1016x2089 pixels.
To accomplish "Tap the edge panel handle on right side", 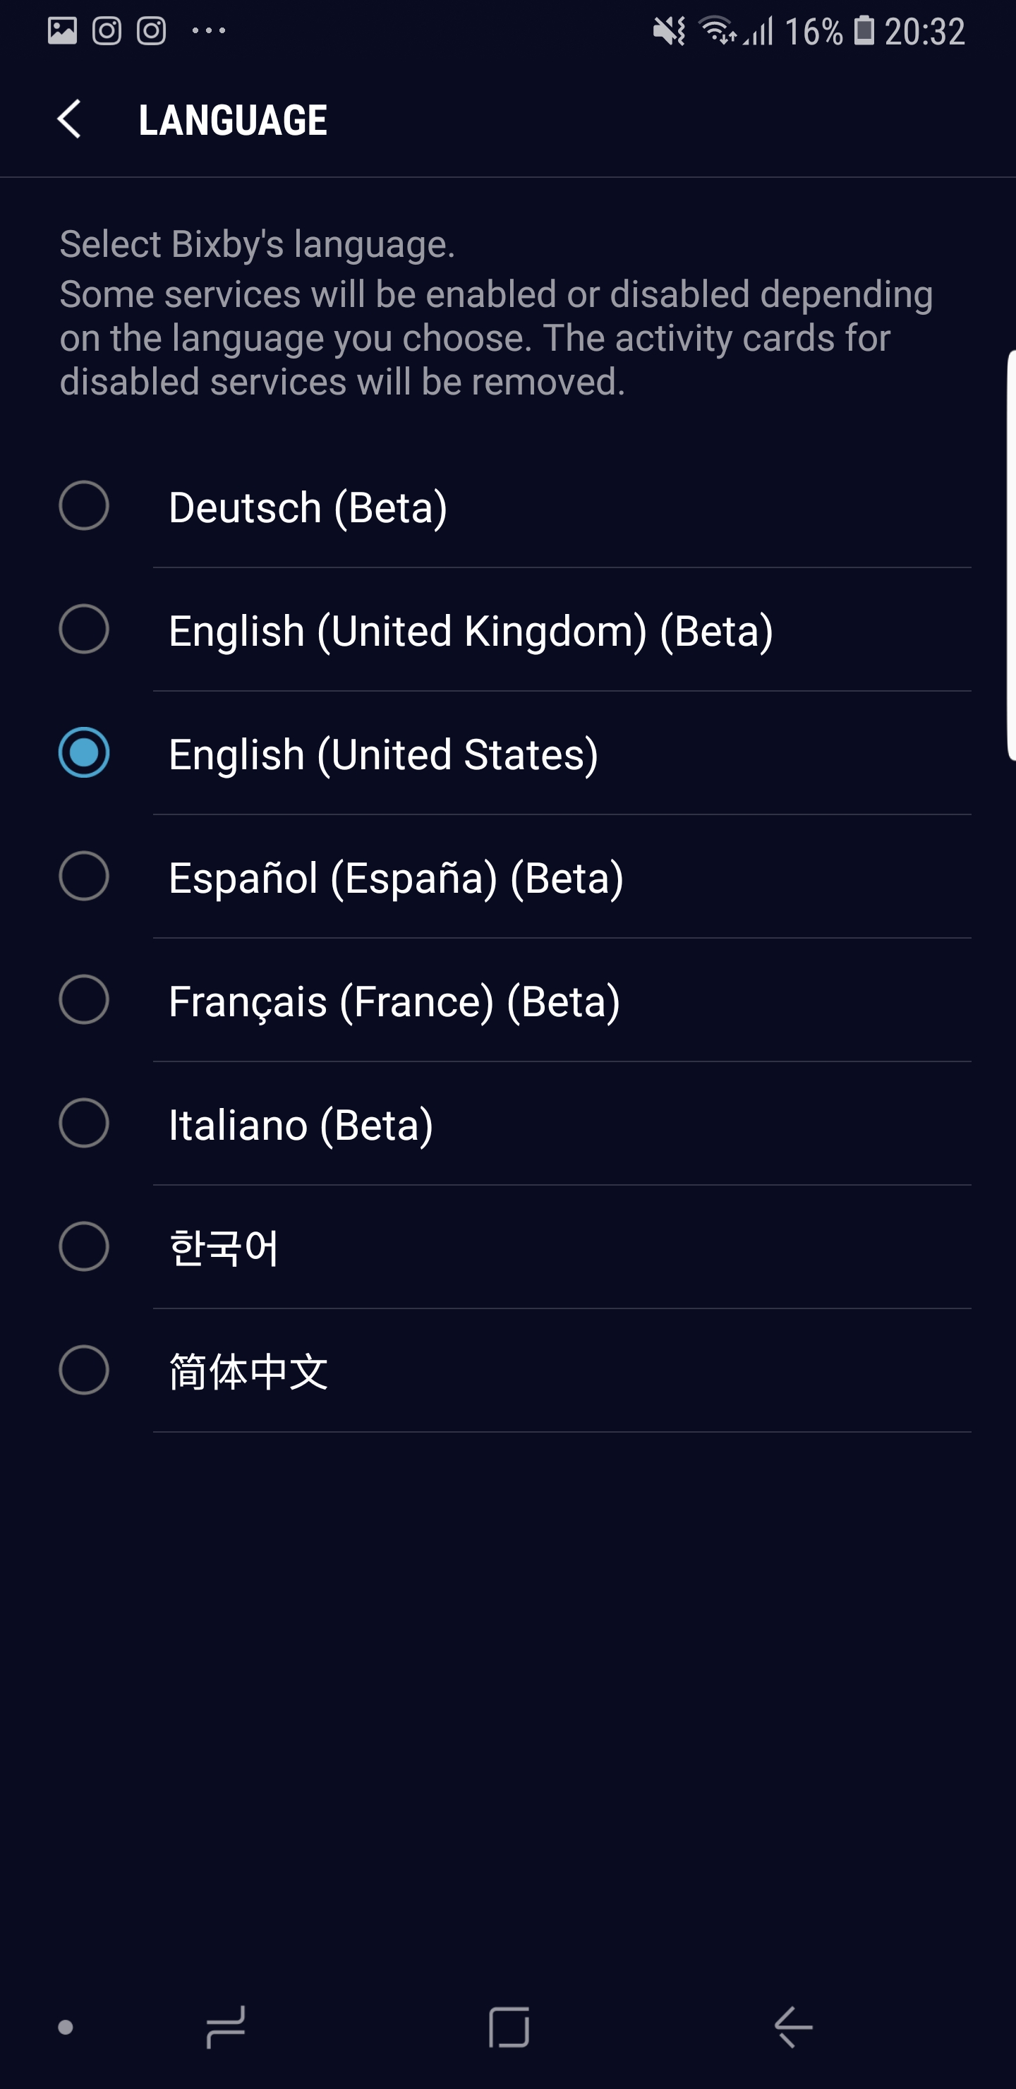I will [1010, 555].
